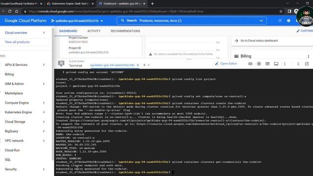Reload the page with the browser refresh button

(10, 11)
